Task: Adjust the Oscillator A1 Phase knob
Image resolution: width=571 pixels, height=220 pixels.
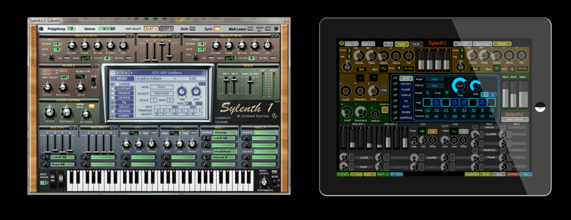Action: (85, 46)
